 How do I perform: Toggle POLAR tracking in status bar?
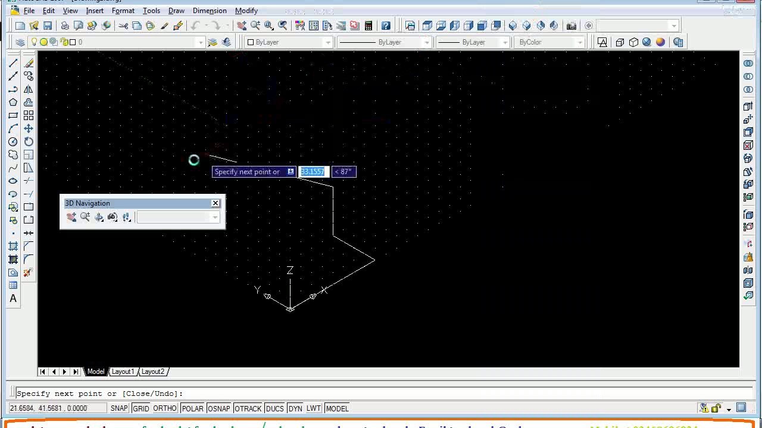point(192,408)
